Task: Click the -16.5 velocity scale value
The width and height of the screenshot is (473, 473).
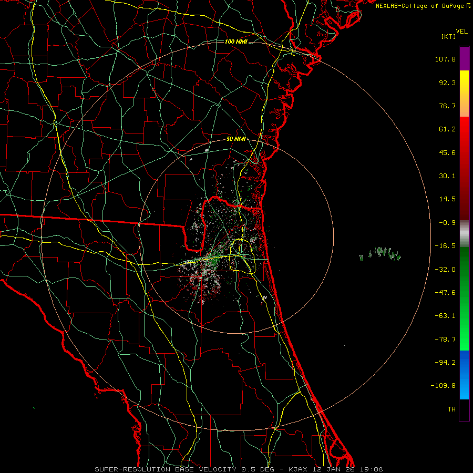Action: 445,246
